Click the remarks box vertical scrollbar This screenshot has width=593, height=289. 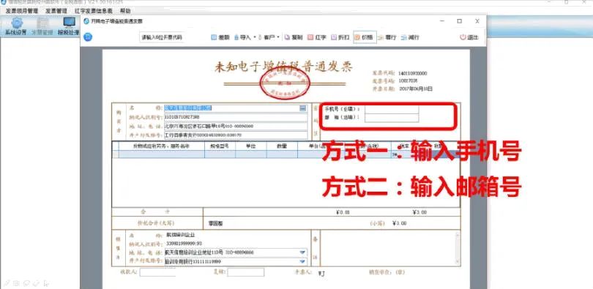458,248
